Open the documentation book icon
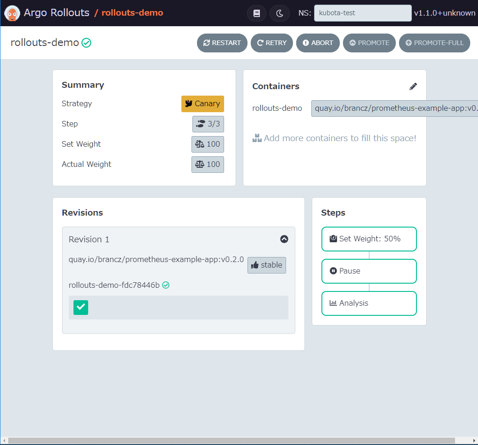The width and height of the screenshot is (478, 445). pos(257,13)
